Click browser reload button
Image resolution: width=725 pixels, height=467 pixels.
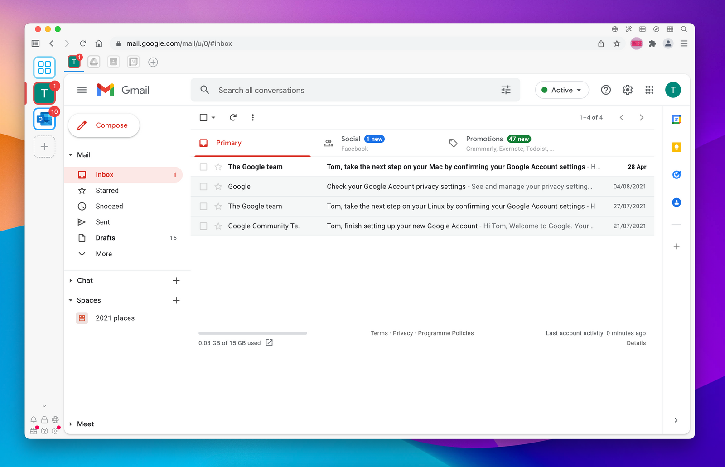(83, 43)
